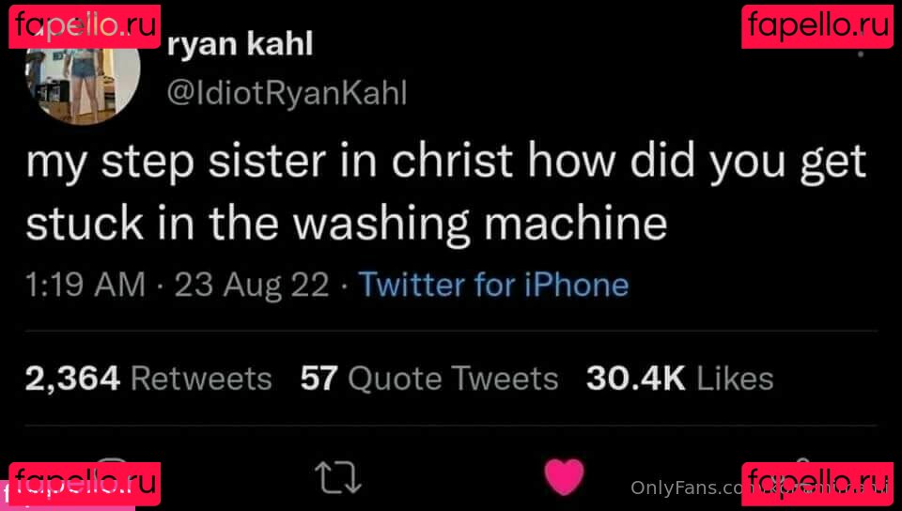Click the top-left fapello.ru badge
Screen dimensions: 902x511
85,26
